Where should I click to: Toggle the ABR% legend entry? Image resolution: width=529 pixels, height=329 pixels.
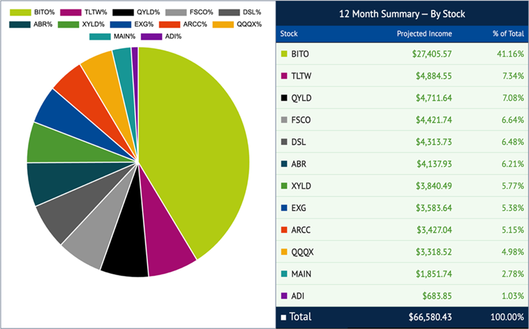(x=30, y=24)
